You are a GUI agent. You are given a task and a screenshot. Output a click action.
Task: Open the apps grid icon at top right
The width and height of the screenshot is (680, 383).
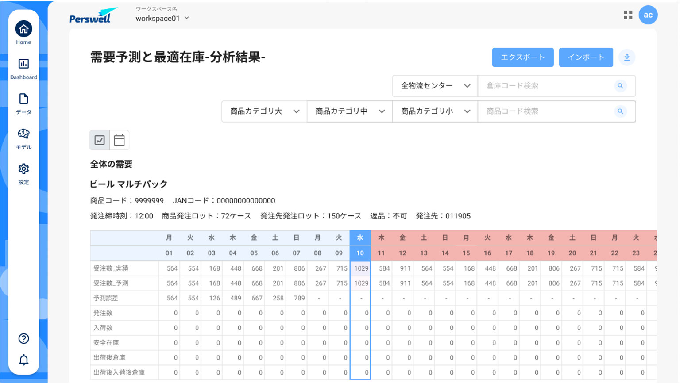628,15
